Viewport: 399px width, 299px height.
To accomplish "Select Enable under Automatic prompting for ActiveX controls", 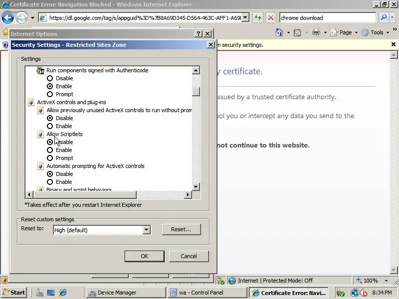I will tap(50, 182).
